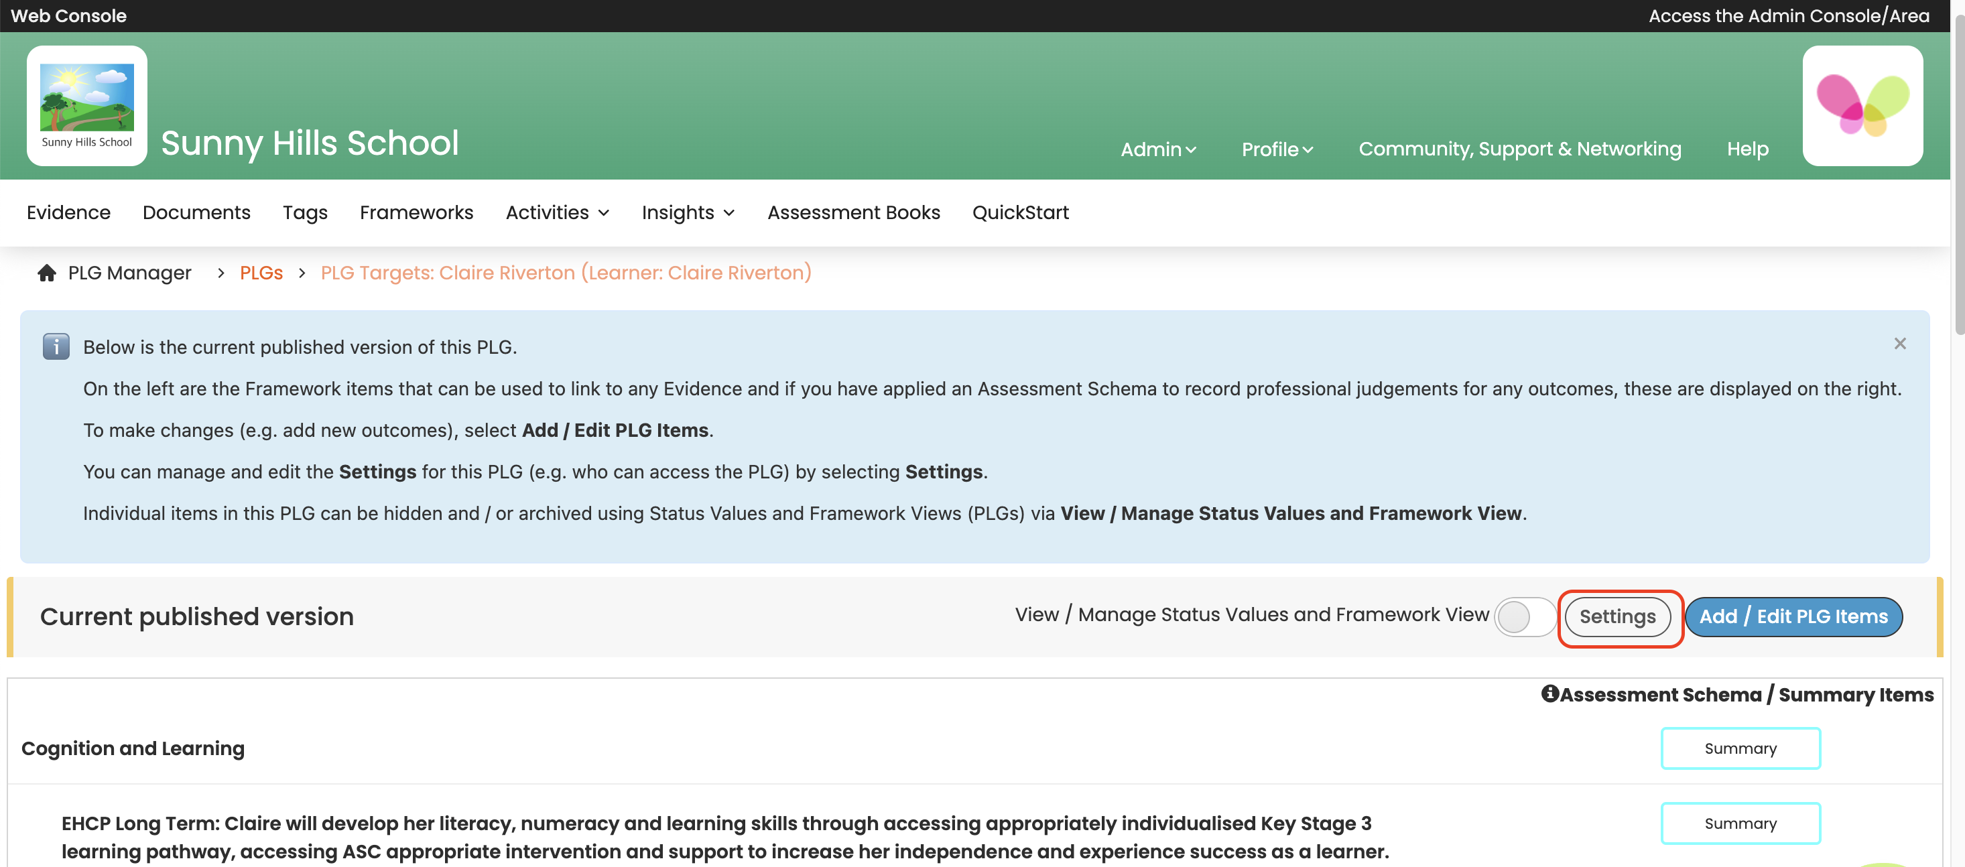1965x867 pixels.
Task: Dismiss the info banner with X
Action: 1899,343
